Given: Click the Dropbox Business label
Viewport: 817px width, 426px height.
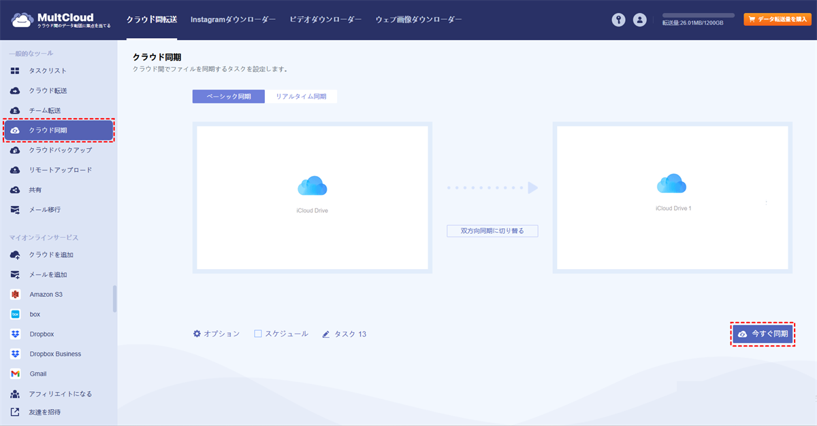Looking at the screenshot, I should click(x=55, y=354).
